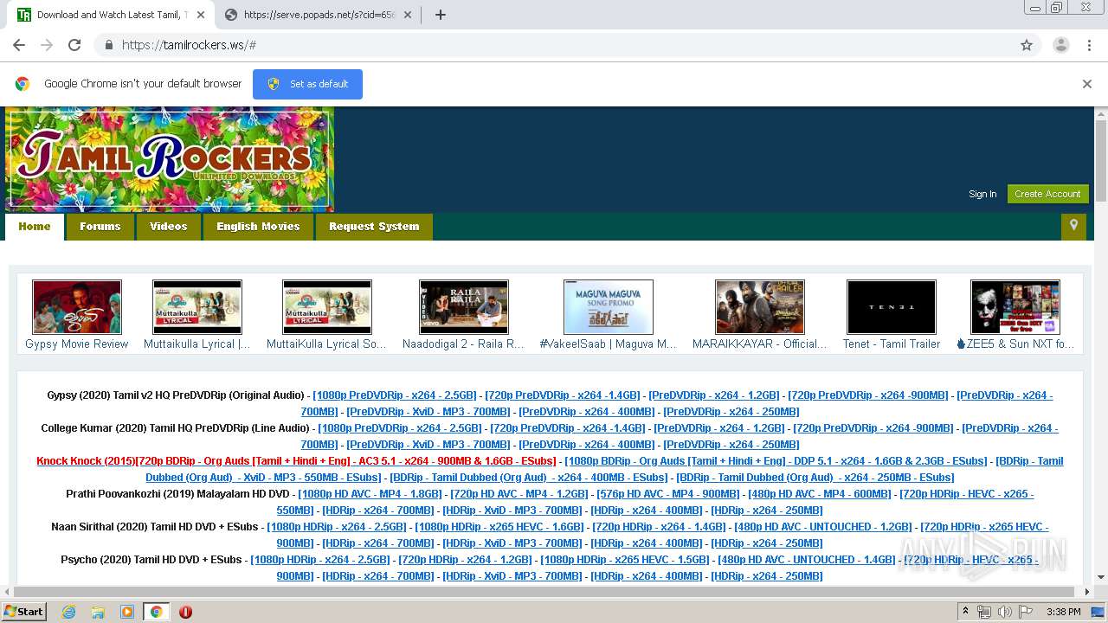Click the Sign In link
The image size is (1108, 623).
(982, 194)
